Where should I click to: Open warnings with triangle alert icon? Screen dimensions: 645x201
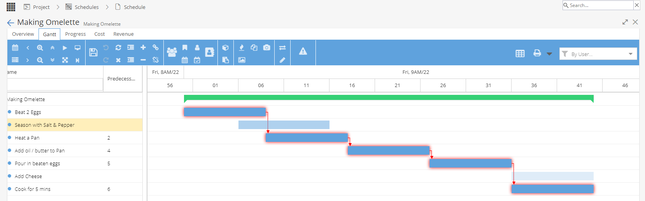pos(303,51)
